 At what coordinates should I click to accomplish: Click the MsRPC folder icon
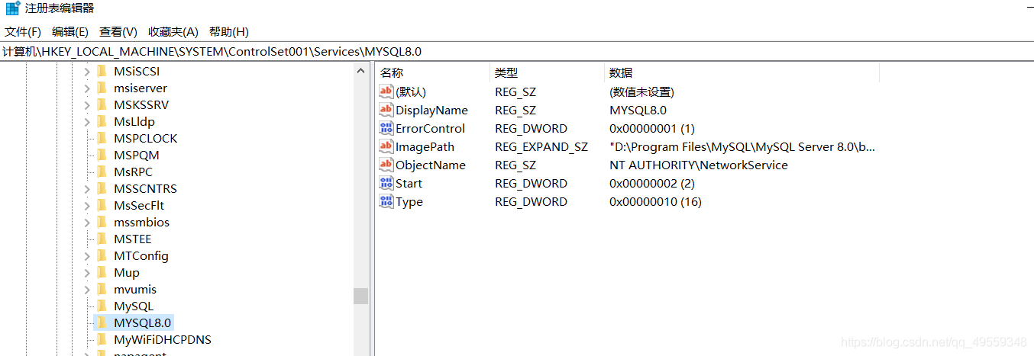[102, 172]
